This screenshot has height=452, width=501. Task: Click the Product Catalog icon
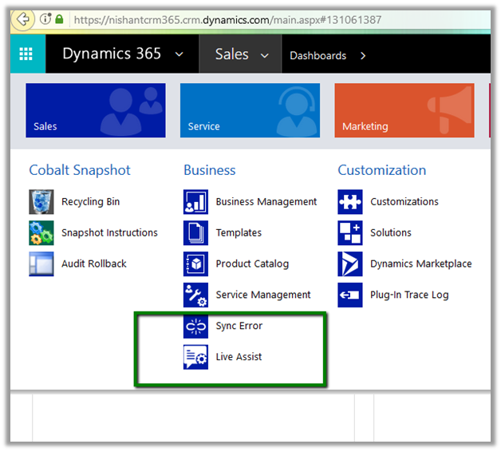click(195, 264)
